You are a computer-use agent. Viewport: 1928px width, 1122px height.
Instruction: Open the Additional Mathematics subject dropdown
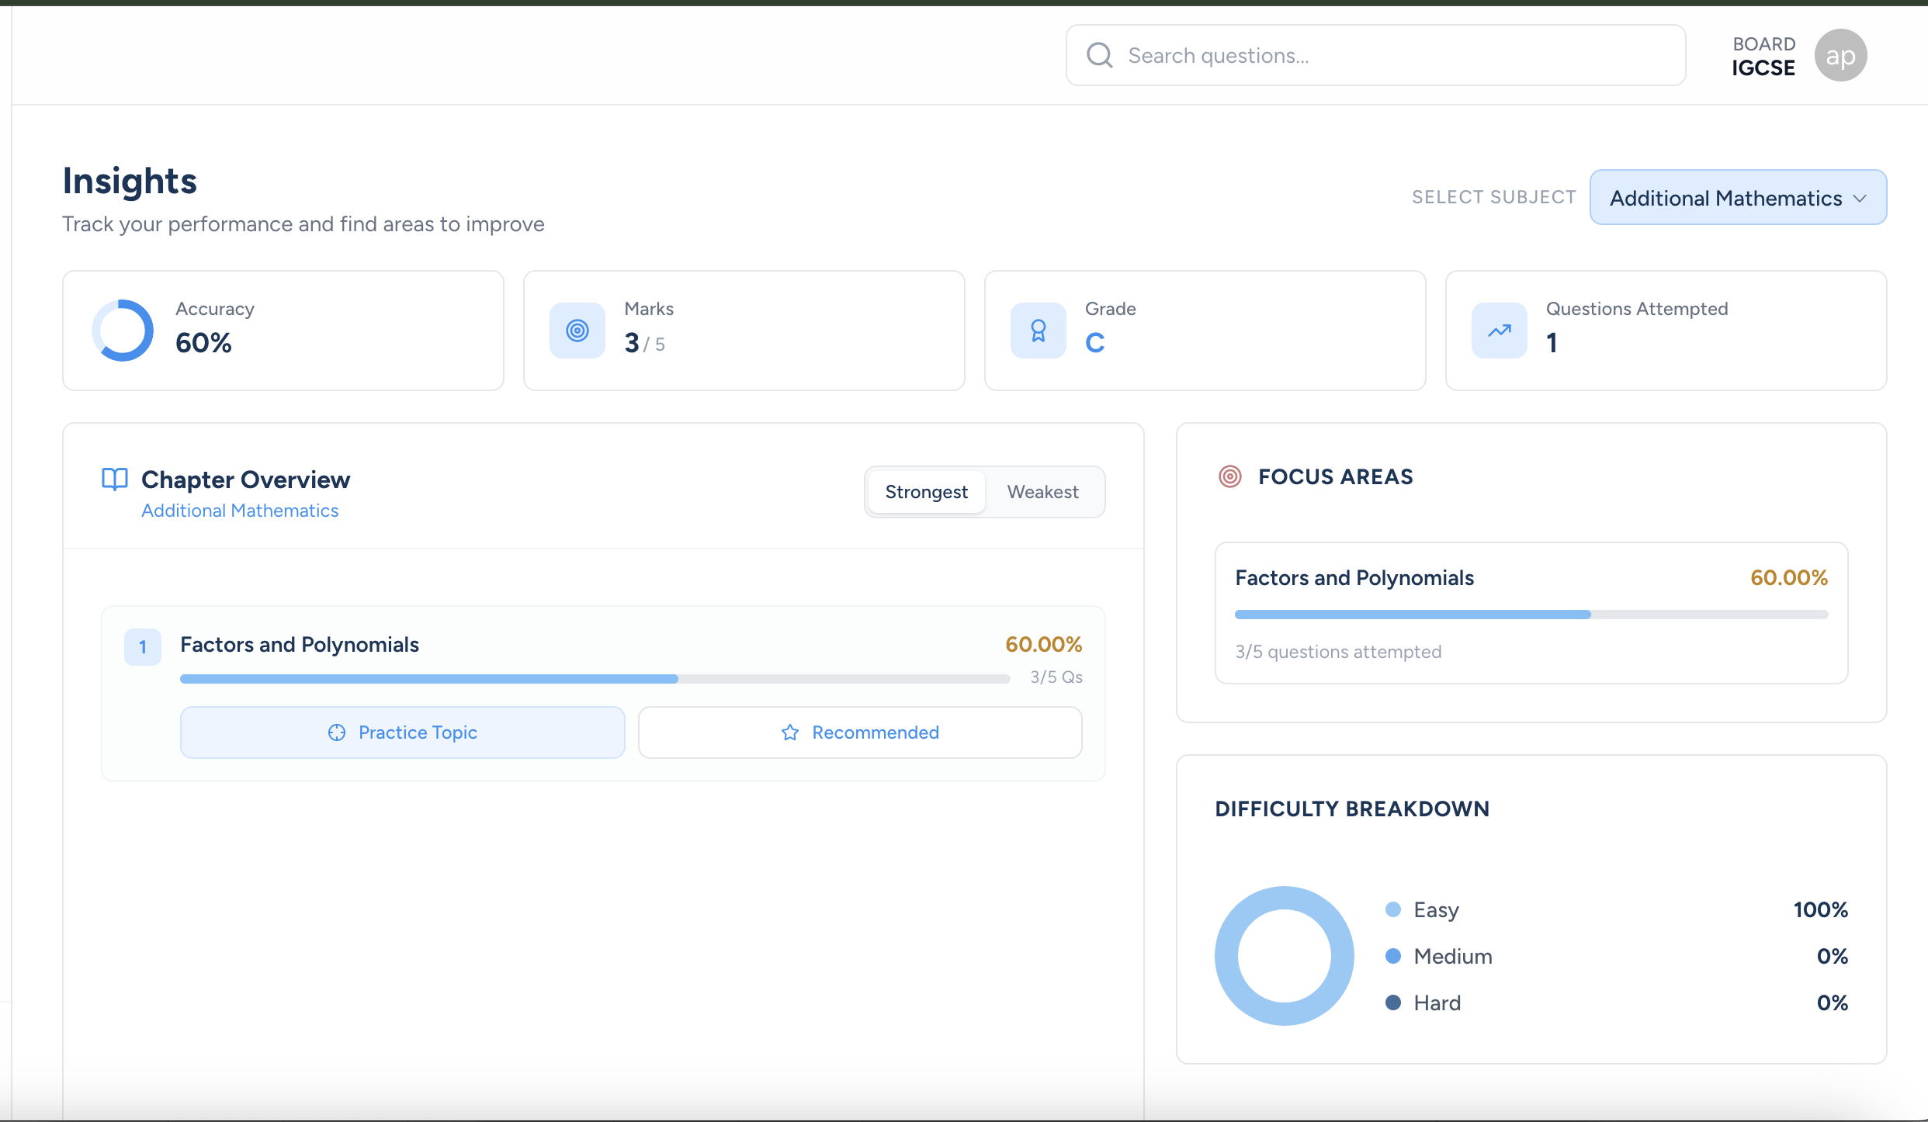click(1737, 197)
